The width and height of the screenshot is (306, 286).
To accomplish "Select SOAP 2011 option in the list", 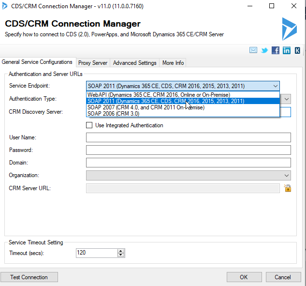I will click(x=183, y=101).
